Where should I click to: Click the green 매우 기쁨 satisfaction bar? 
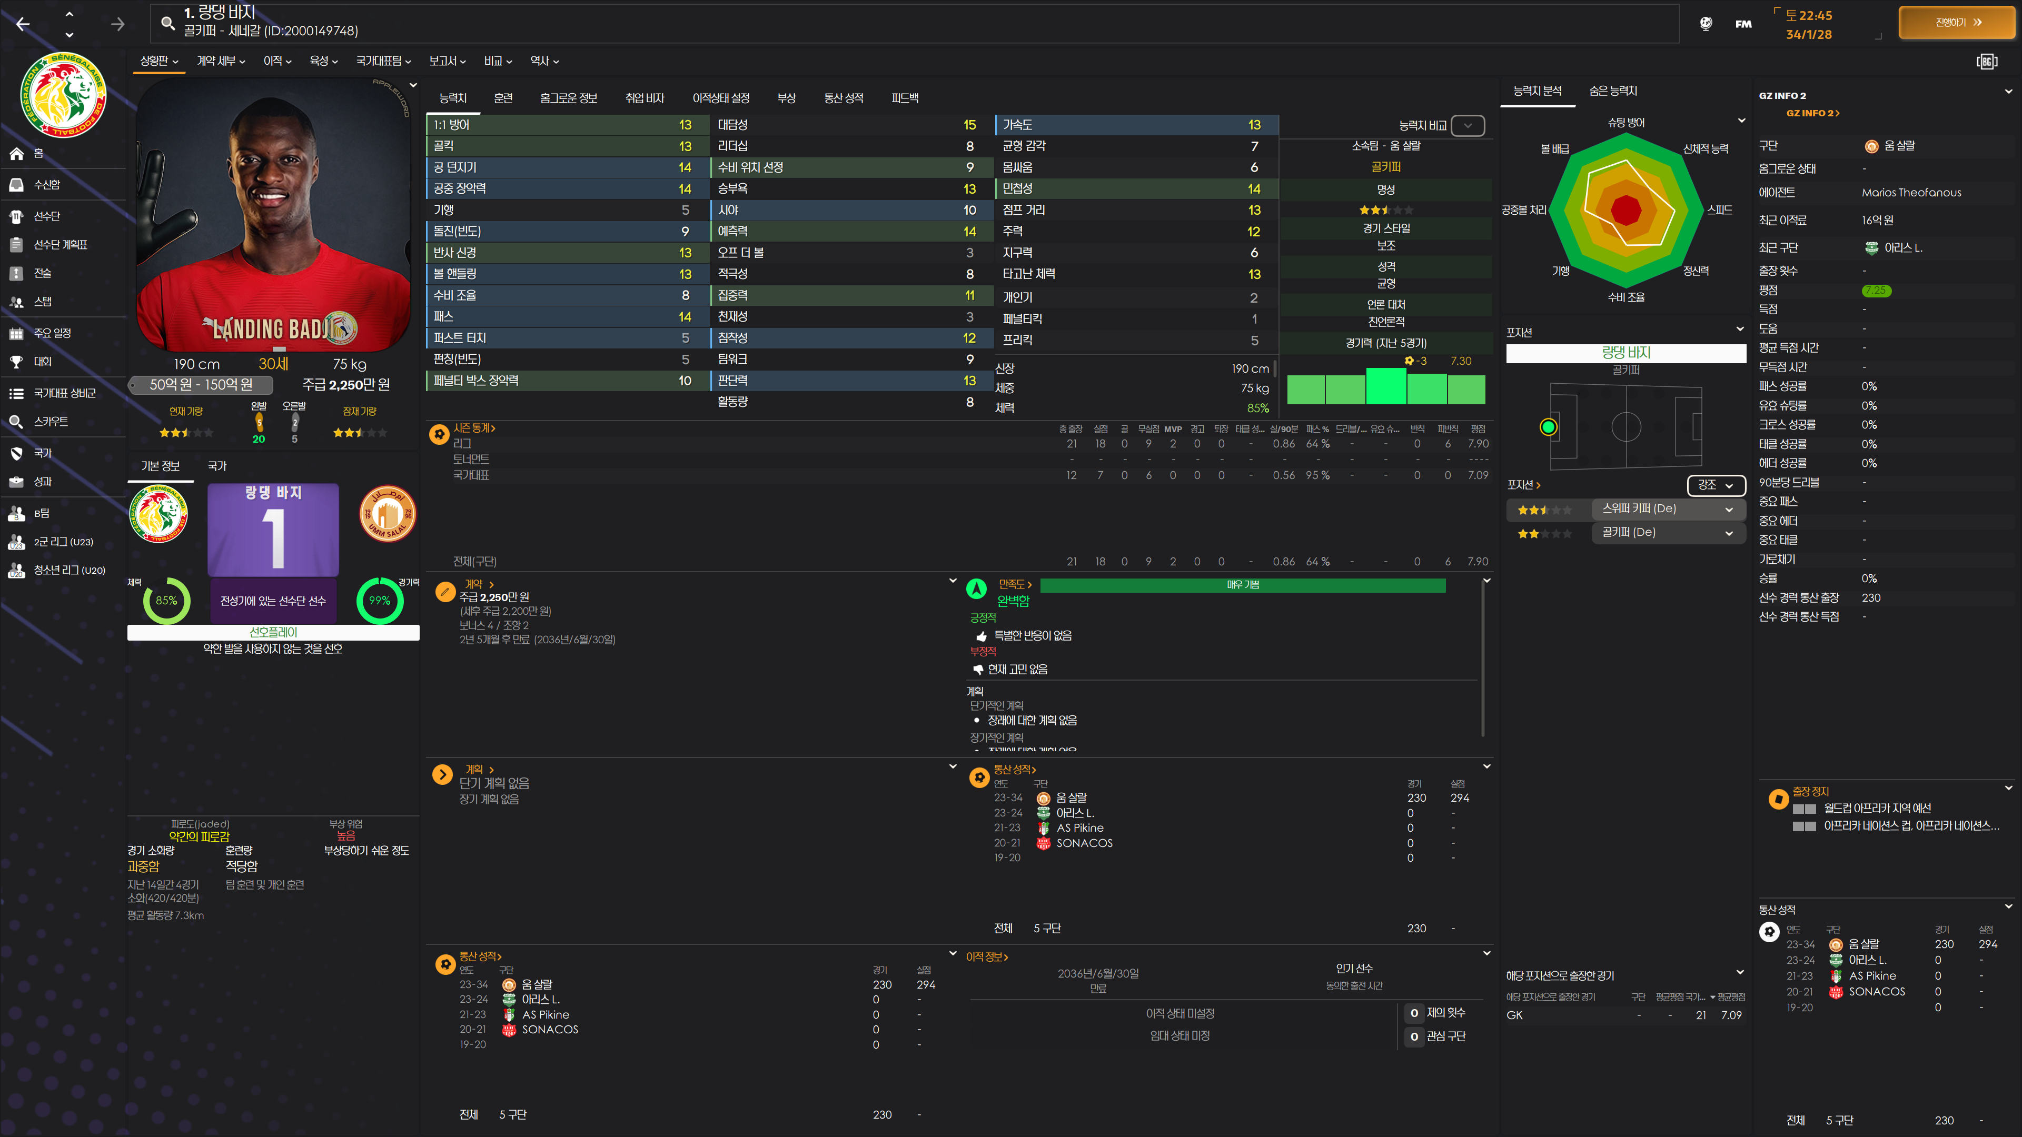1243,585
